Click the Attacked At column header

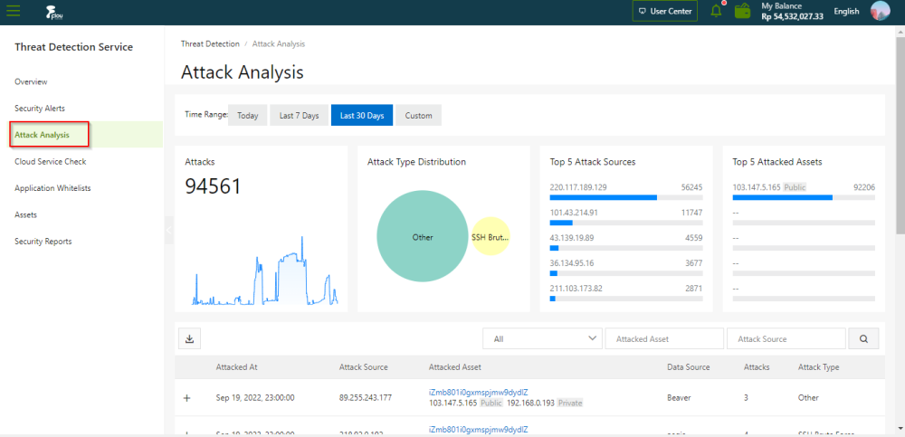[x=236, y=367]
